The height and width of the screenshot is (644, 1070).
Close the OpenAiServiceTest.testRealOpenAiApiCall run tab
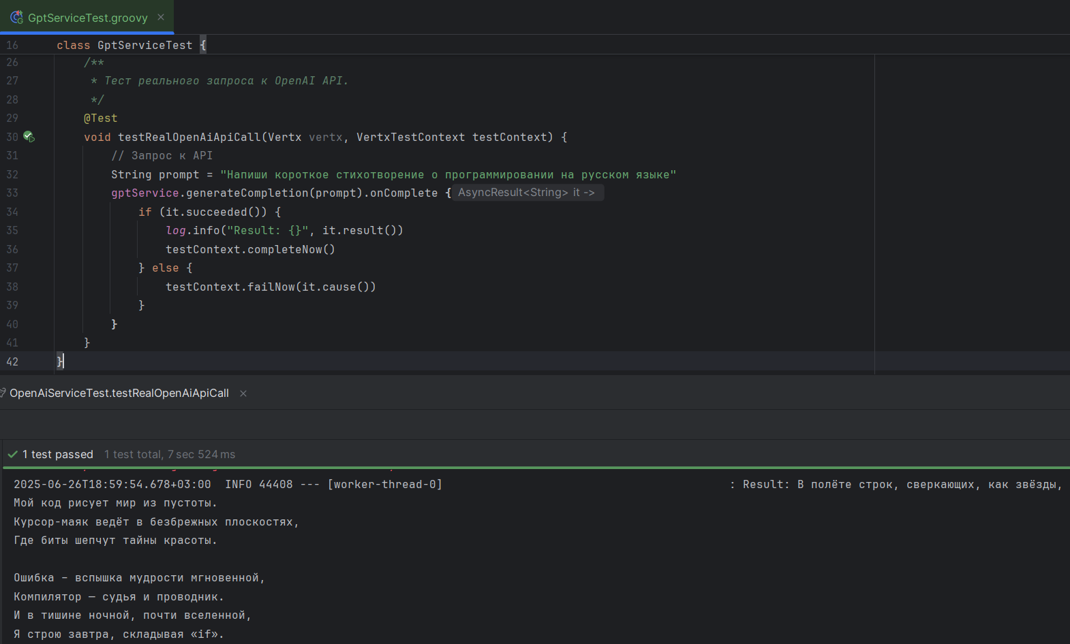pyautogui.click(x=243, y=393)
